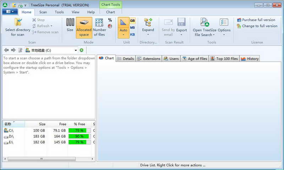284x170 pixels.
Task: Remove scan from the list
Action: coord(45,32)
